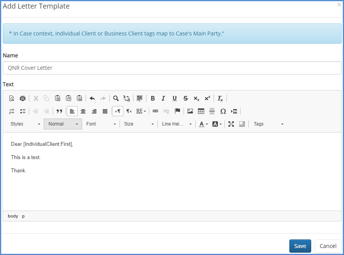Click the Anchor flag icon

(177, 111)
